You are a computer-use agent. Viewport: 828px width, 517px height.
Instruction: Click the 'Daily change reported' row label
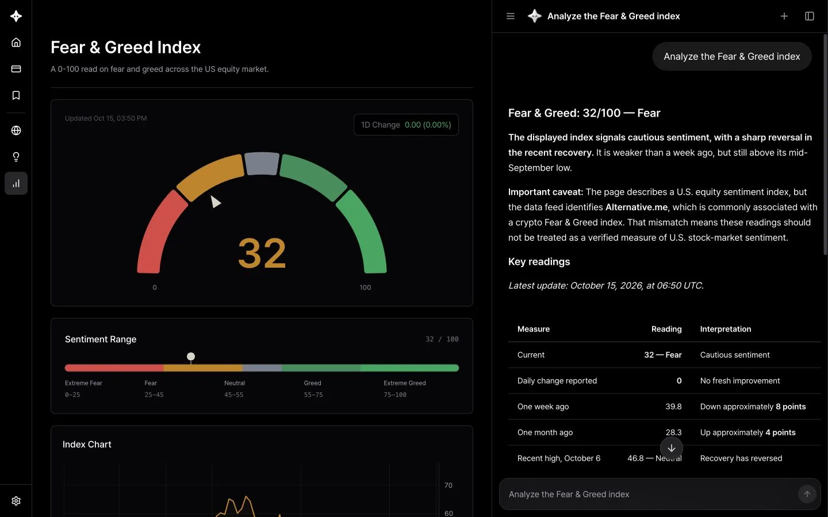coord(557,381)
